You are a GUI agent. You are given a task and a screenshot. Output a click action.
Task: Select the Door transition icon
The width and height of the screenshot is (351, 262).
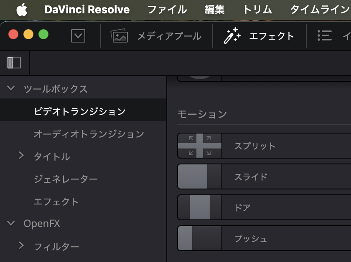tap(200, 207)
